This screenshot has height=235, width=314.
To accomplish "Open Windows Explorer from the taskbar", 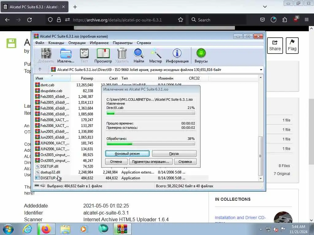I will (65, 229).
